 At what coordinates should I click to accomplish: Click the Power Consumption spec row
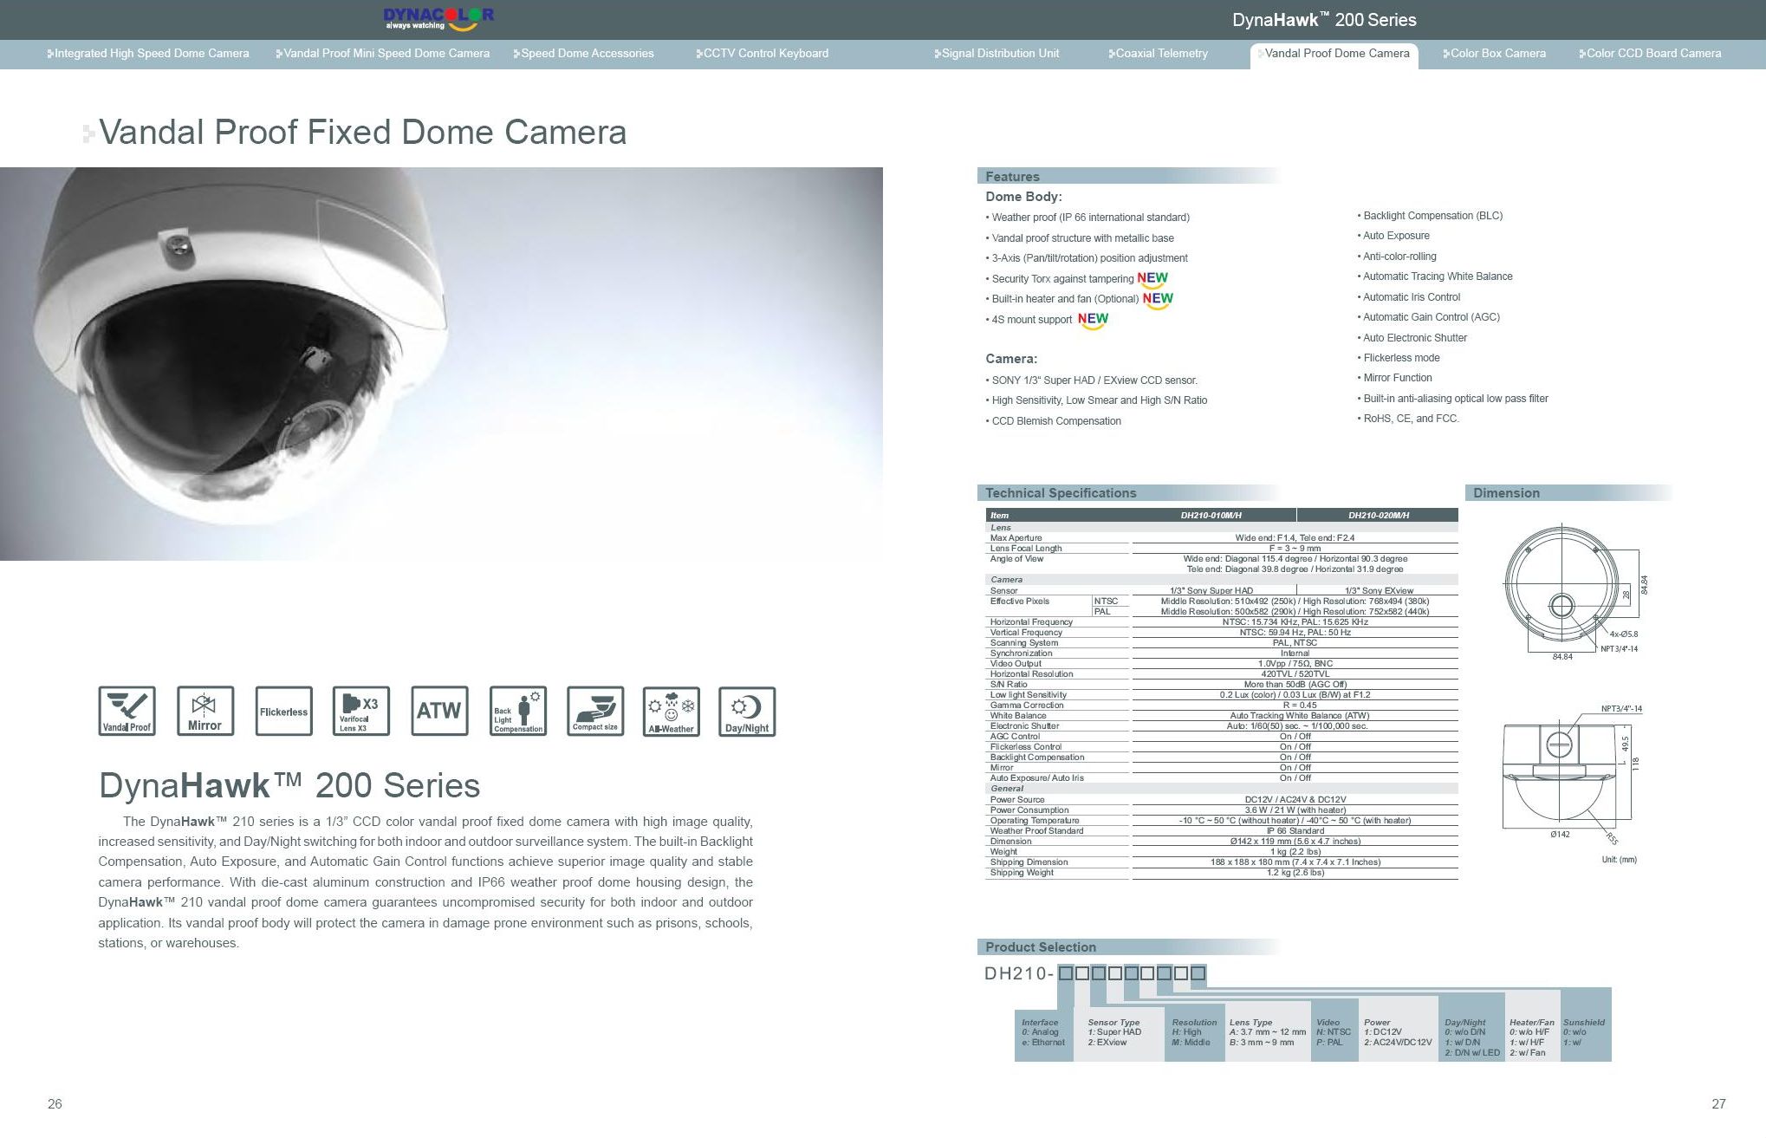[x=1222, y=810]
